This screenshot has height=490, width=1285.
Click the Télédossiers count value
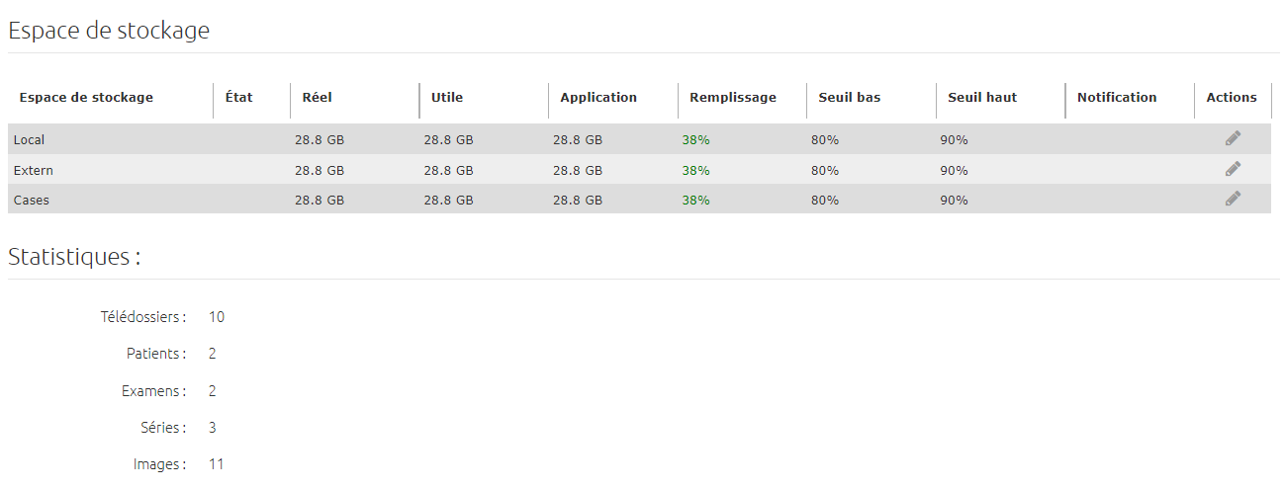point(217,317)
